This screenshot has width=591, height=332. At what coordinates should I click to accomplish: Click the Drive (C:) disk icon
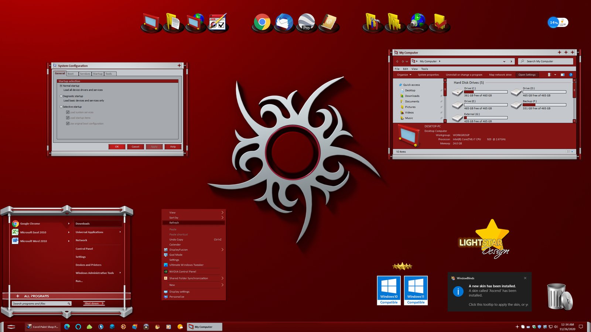tap(457, 92)
